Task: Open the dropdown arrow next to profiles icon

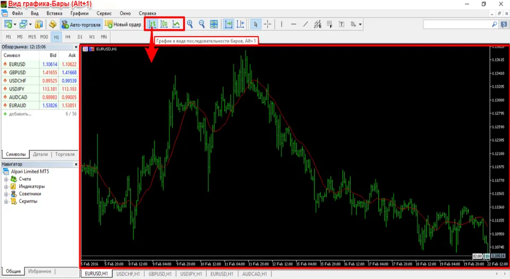Action: pos(30,25)
